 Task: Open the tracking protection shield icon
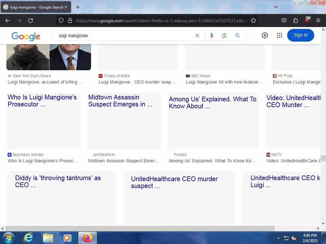(61, 20)
